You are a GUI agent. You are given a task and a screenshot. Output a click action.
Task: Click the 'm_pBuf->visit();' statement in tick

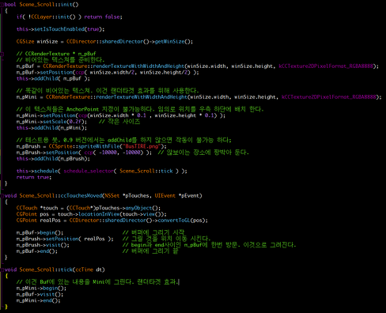(40, 295)
